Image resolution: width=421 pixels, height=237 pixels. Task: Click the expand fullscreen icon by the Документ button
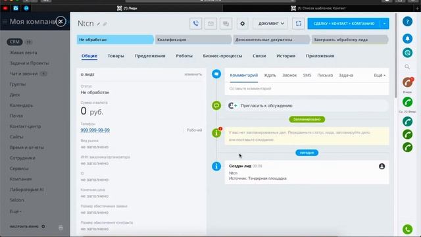tap(299, 24)
